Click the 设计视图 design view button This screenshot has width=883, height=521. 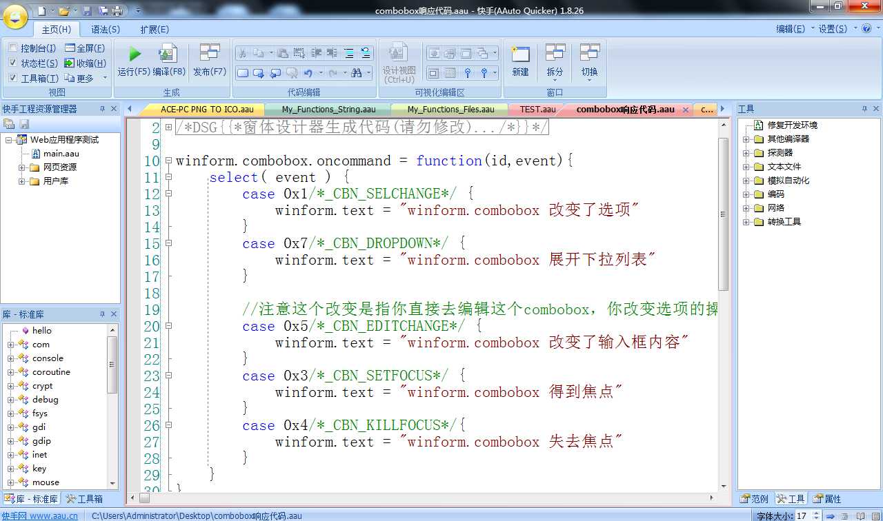399,63
